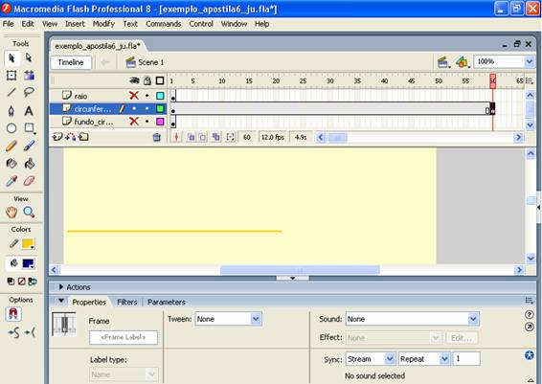Collapse the Properties panel triangle
The image size is (542, 384).
coord(61,301)
